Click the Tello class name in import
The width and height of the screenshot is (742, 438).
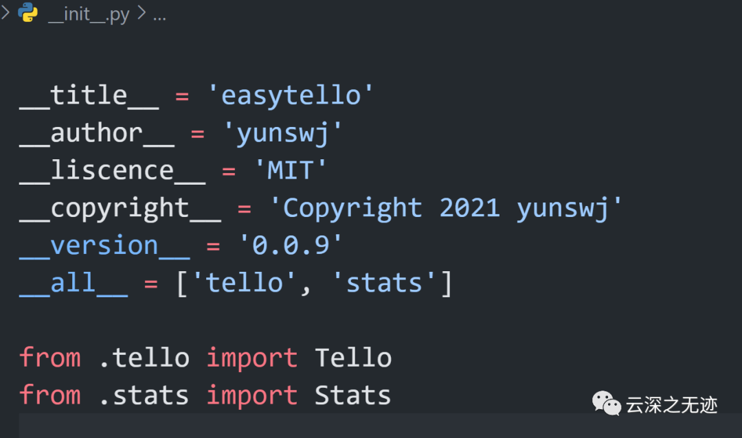(353, 358)
